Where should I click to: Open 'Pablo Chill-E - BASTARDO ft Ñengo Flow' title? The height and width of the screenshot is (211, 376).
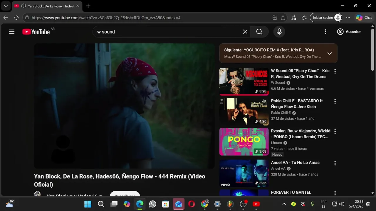(297, 104)
